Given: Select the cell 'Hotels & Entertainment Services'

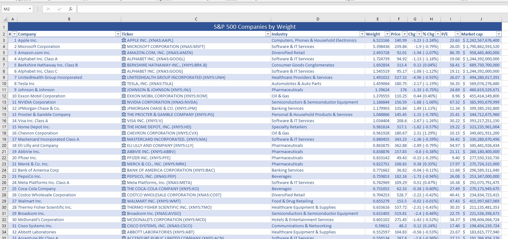Looking at the screenshot, I should pyautogui.click(x=318, y=220).
